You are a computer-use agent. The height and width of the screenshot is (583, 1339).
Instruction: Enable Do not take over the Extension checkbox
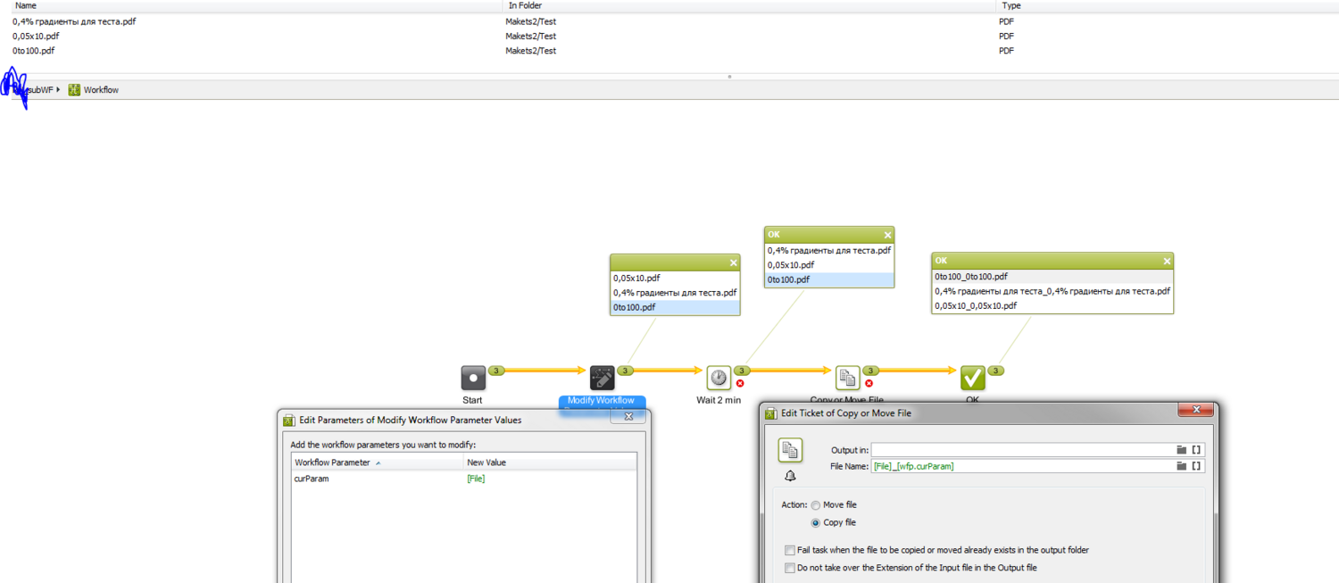tap(790, 568)
